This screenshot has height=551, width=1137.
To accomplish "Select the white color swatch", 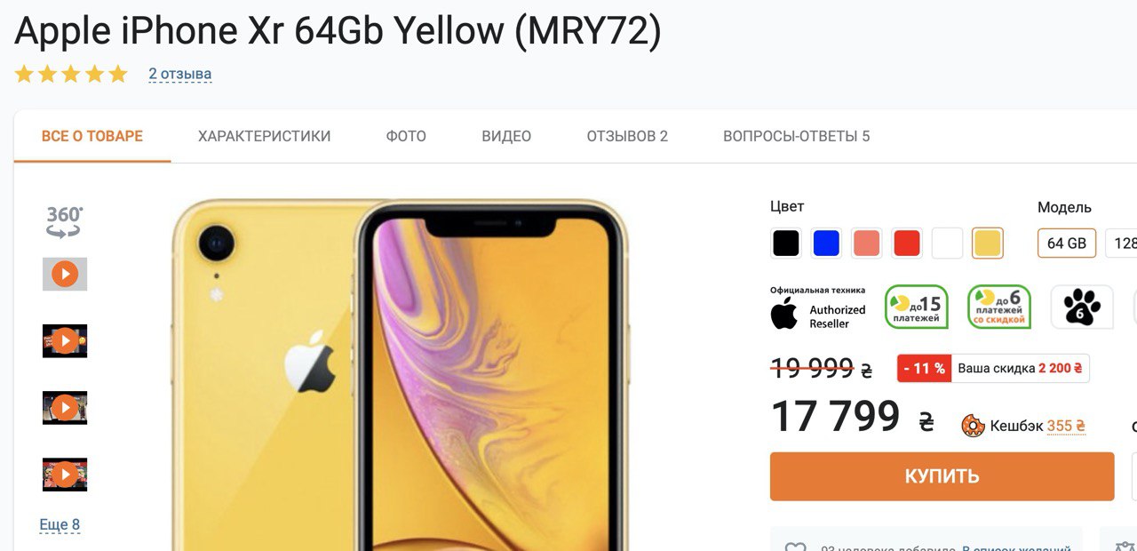I will [947, 244].
